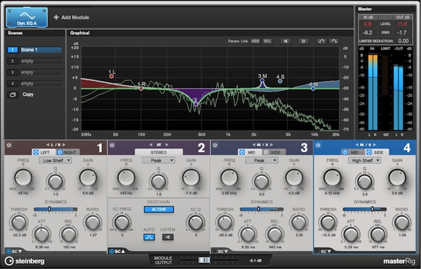Click band 3 RATIO knob at 3.05
This screenshot has width=421, height=269.
click(299, 222)
